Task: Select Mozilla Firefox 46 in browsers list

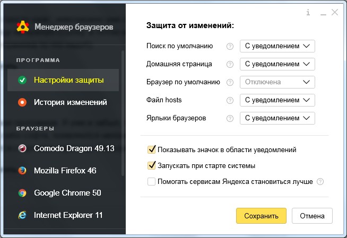Action: [x=63, y=171]
